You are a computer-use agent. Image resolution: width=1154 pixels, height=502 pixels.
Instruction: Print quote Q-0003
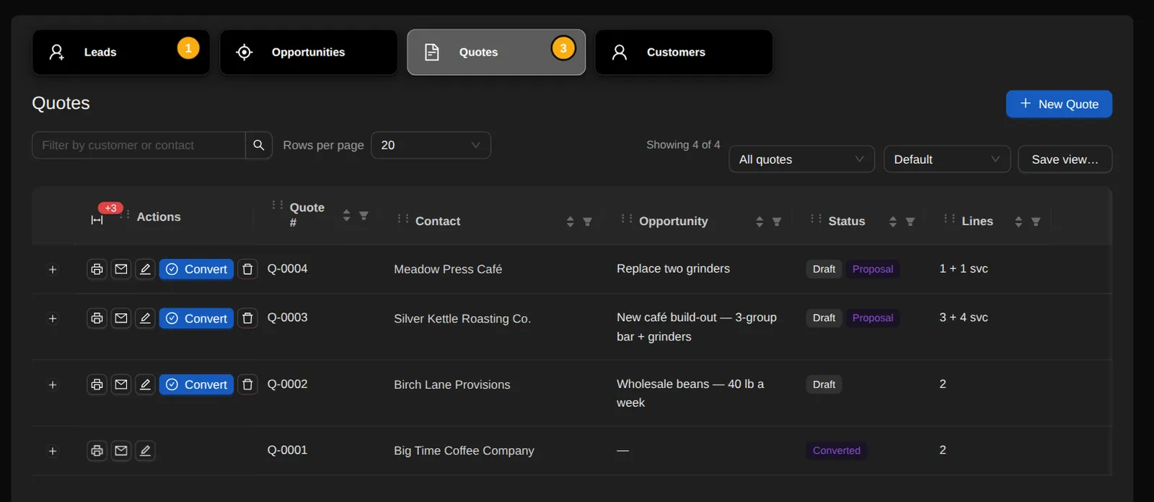click(97, 318)
